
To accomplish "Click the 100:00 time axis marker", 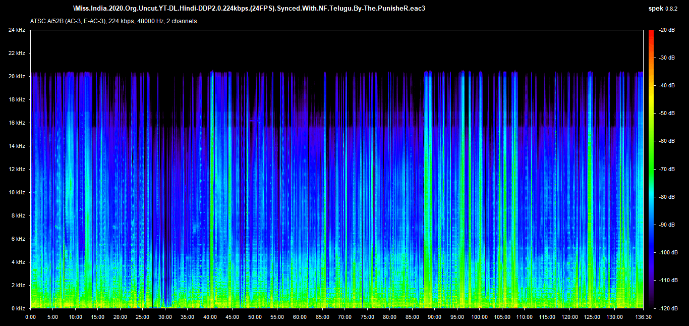I will (x=479, y=317).
